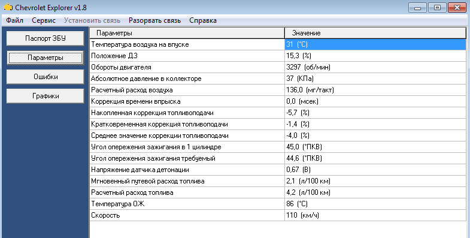The height and width of the screenshot is (238, 470).
Task: Select the Параметры button
Action: 46,58
